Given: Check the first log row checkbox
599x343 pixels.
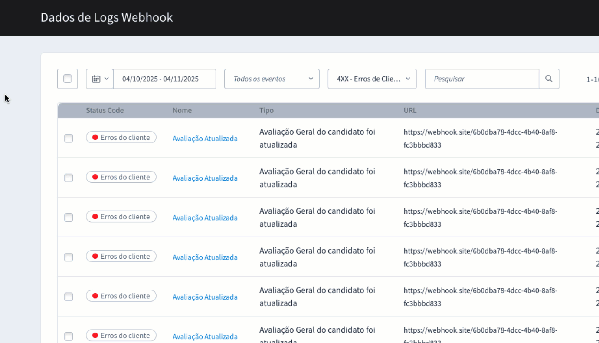Looking at the screenshot, I should 69,139.
